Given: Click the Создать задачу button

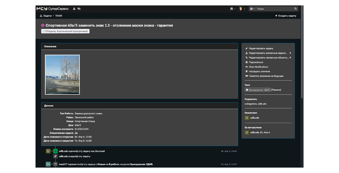Looking at the screenshot, I should 285,16.
